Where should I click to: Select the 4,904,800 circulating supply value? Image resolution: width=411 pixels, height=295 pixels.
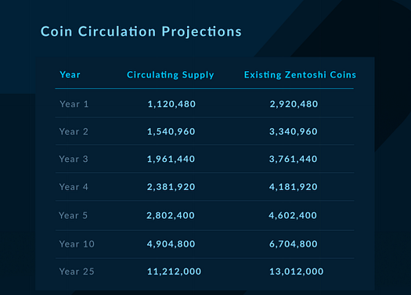[171, 244]
